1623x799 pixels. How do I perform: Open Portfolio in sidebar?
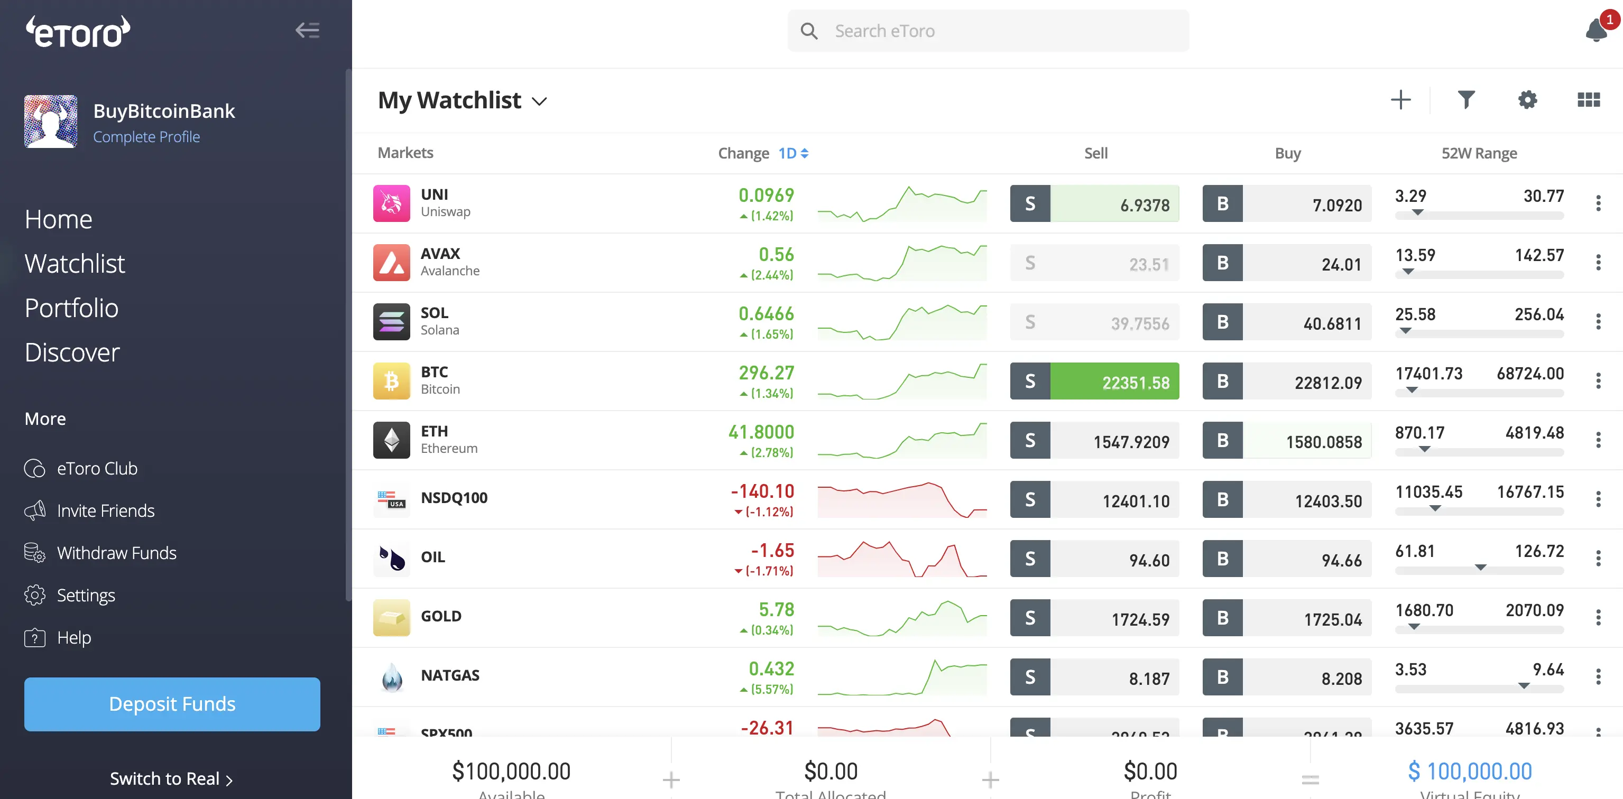tap(71, 309)
